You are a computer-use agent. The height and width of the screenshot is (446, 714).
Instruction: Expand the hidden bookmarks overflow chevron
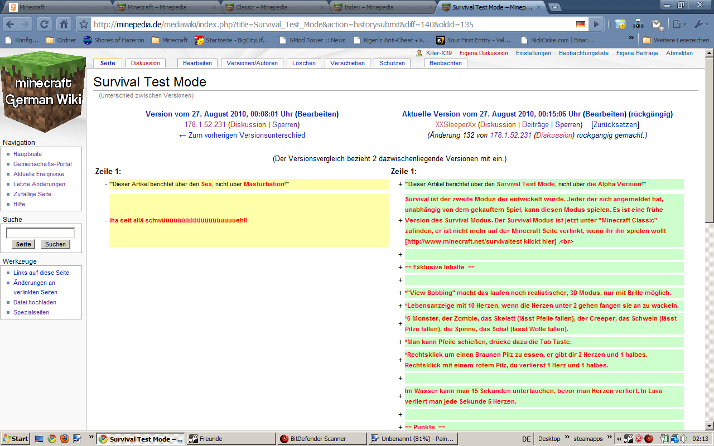click(631, 38)
